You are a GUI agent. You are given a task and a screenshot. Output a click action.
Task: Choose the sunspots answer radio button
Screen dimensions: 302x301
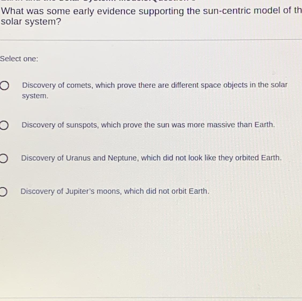[x=4, y=125]
